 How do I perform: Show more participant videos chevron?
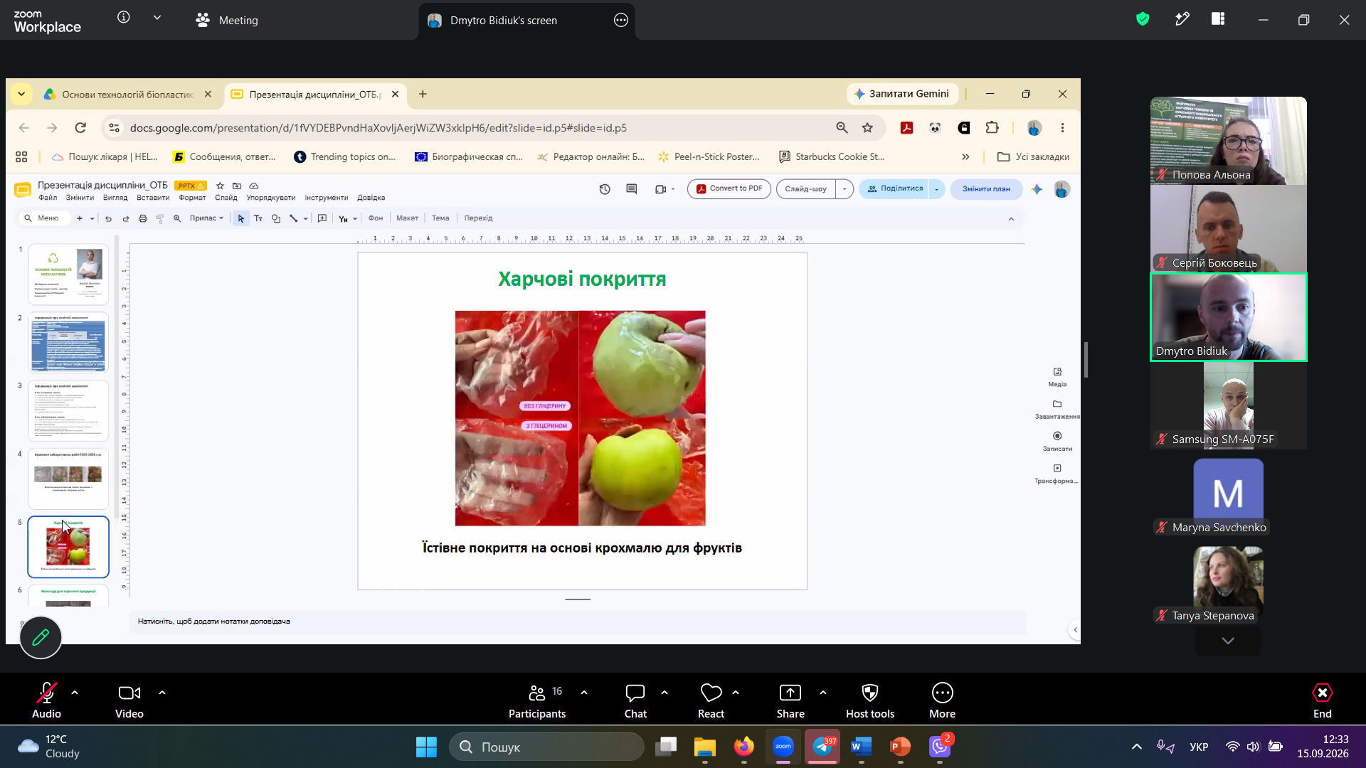coord(1228,641)
